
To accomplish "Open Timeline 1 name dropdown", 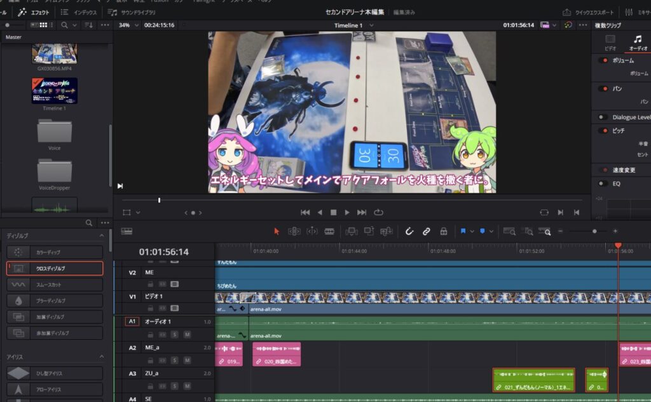I will (371, 25).
